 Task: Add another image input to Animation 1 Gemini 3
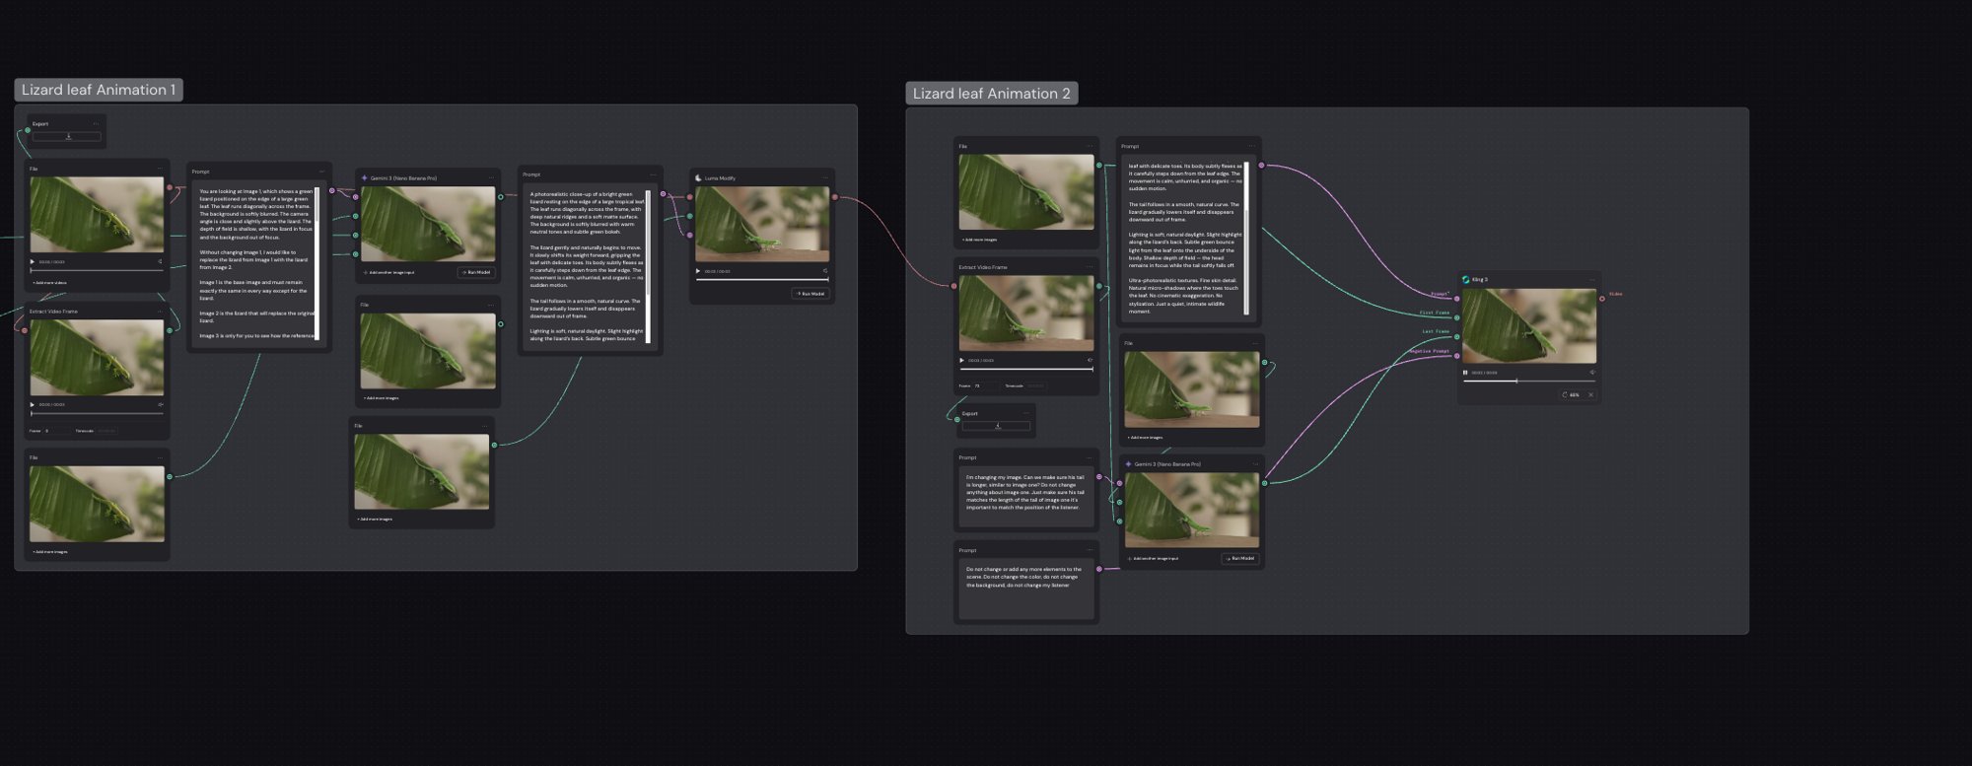pos(388,273)
